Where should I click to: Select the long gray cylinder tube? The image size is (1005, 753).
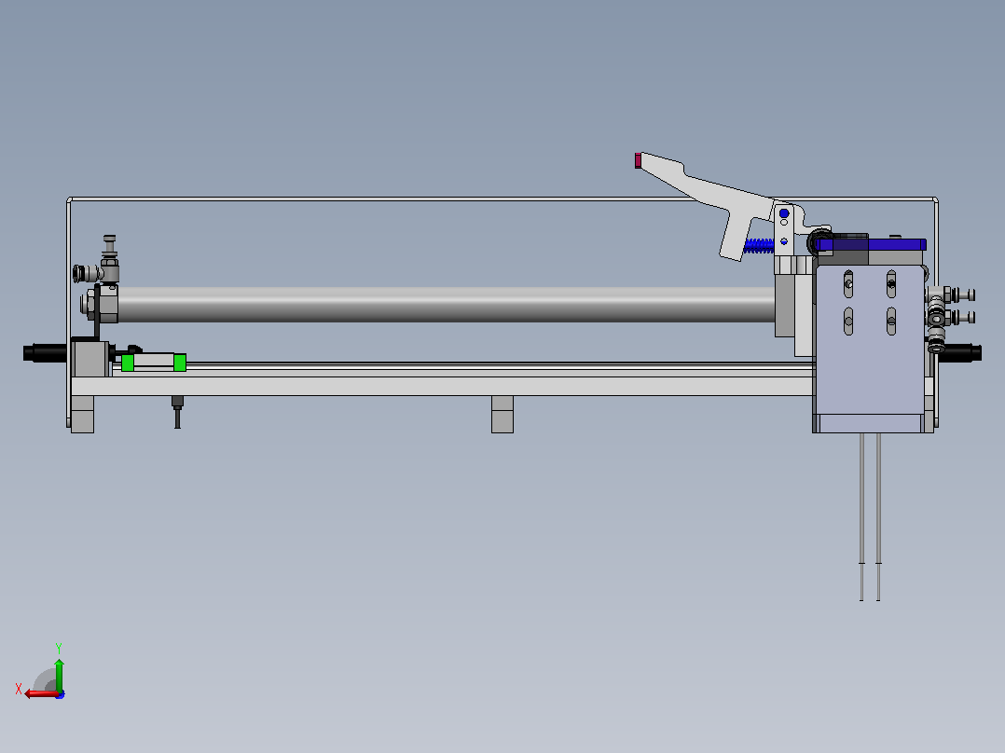coord(446,305)
